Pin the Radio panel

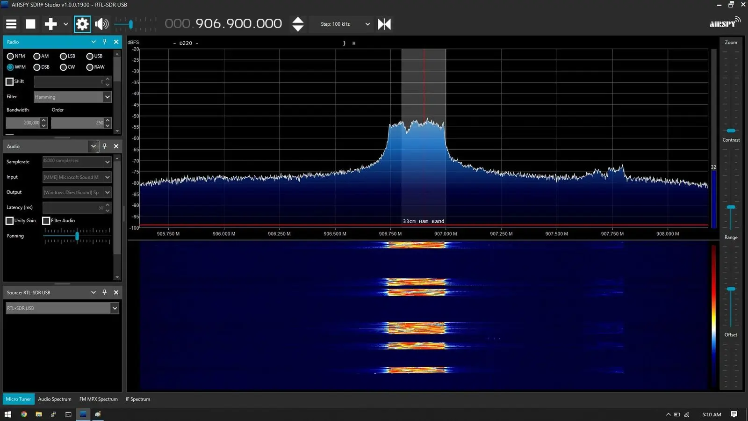pos(105,42)
